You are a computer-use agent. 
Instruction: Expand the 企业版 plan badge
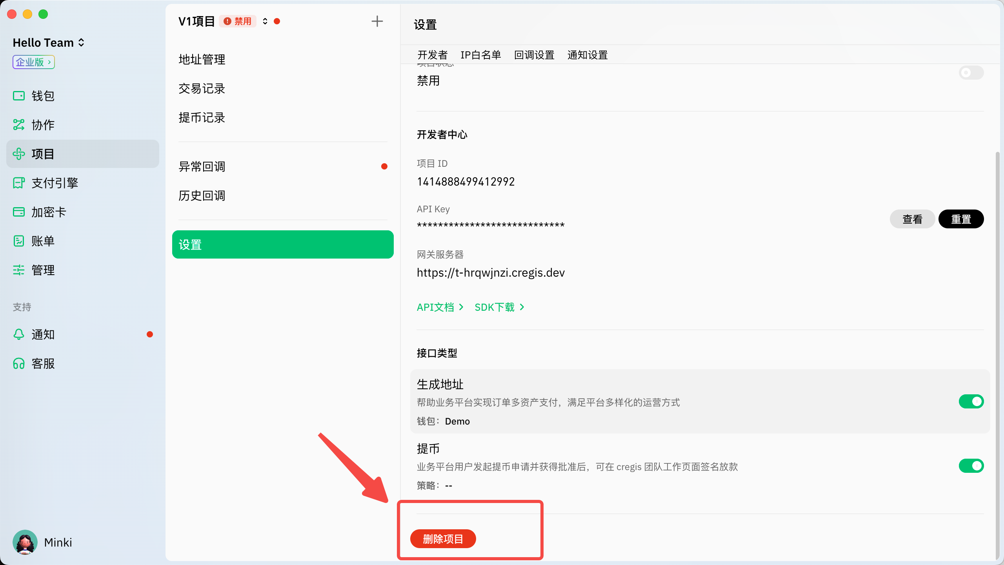tap(33, 62)
